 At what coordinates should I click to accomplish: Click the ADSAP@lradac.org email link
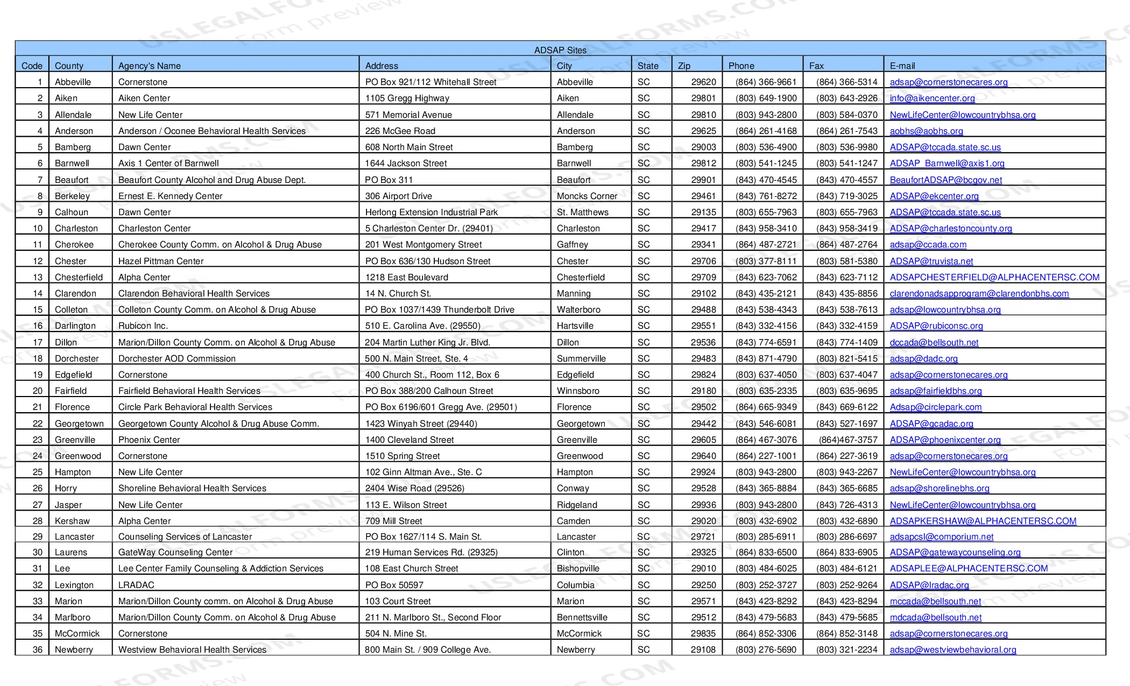click(x=929, y=585)
